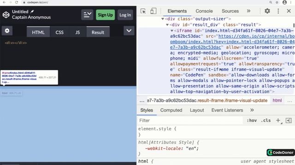This screenshot has width=295, height=165.
Task: Open the view switcher layout button
Action: pos(87,15)
